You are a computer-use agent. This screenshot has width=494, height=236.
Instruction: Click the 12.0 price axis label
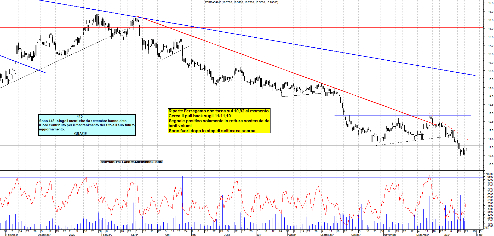pos(490,130)
